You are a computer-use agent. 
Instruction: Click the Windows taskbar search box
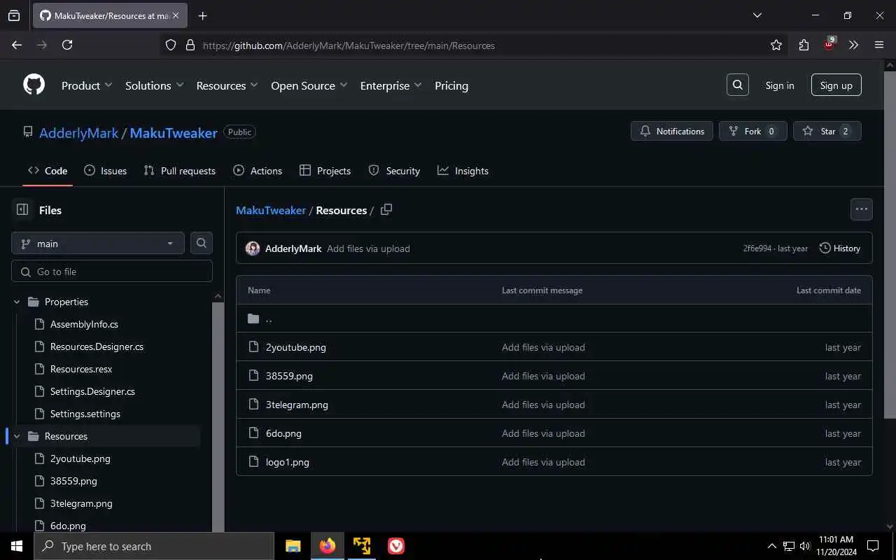[x=154, y=546]
